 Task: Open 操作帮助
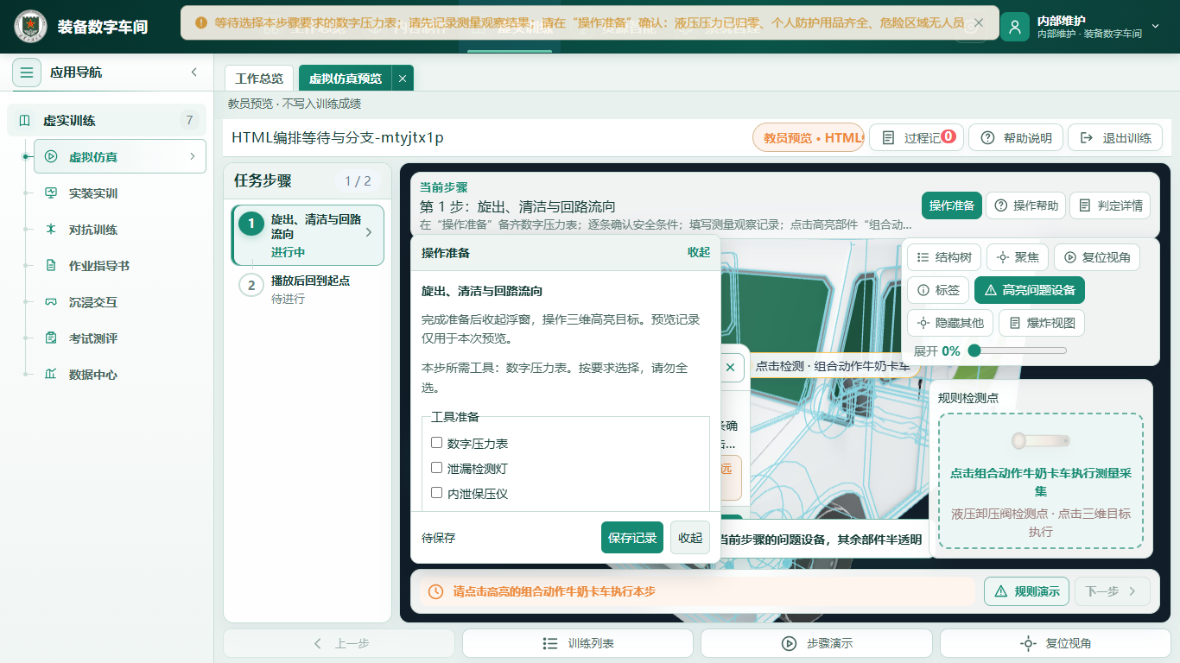1025,205
